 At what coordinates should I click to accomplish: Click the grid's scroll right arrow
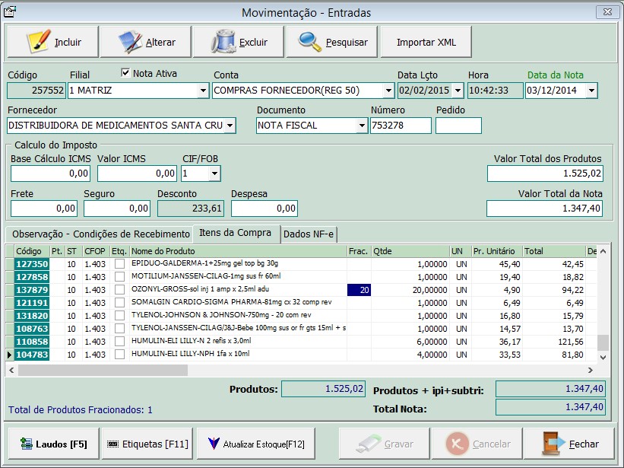pyautogui.click(x=590, y=370)
